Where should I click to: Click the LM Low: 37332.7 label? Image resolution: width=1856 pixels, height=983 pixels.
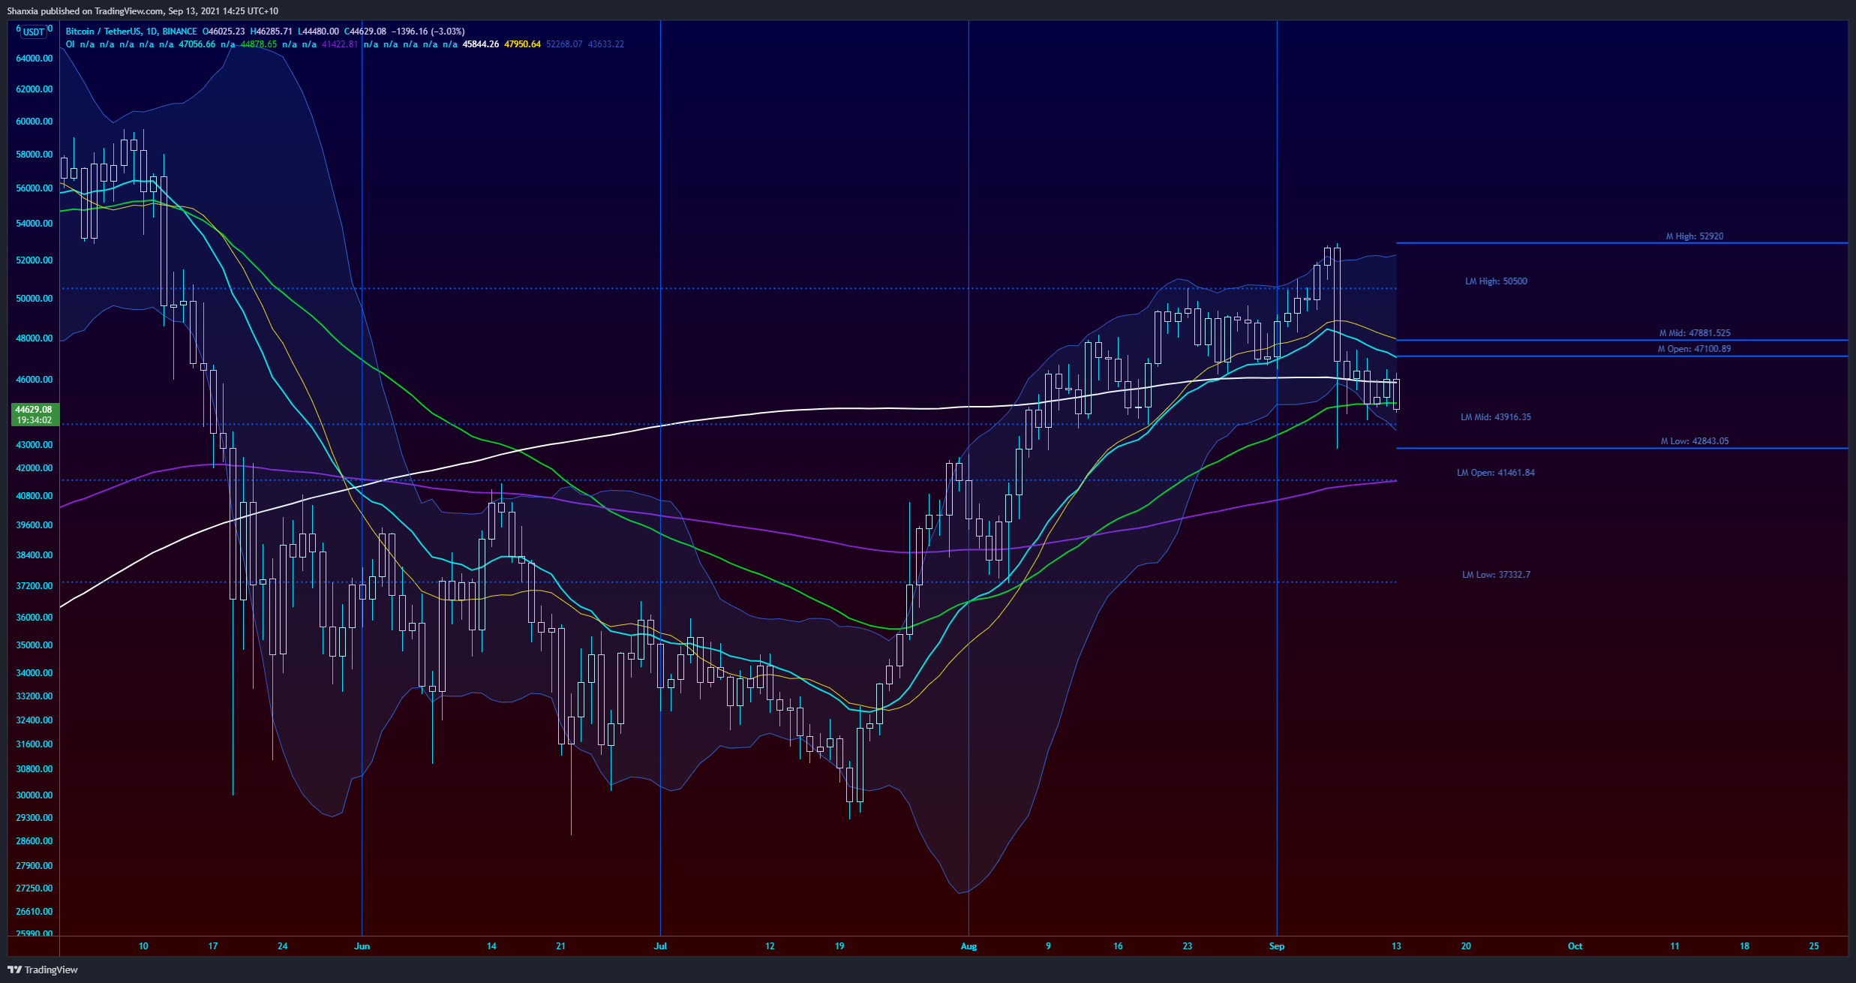[x=1496, y=575]
